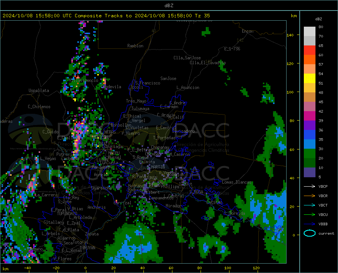The image size is (338, 273).
Task: Click the Ugarteche map label
Action: tap(101, 188)
